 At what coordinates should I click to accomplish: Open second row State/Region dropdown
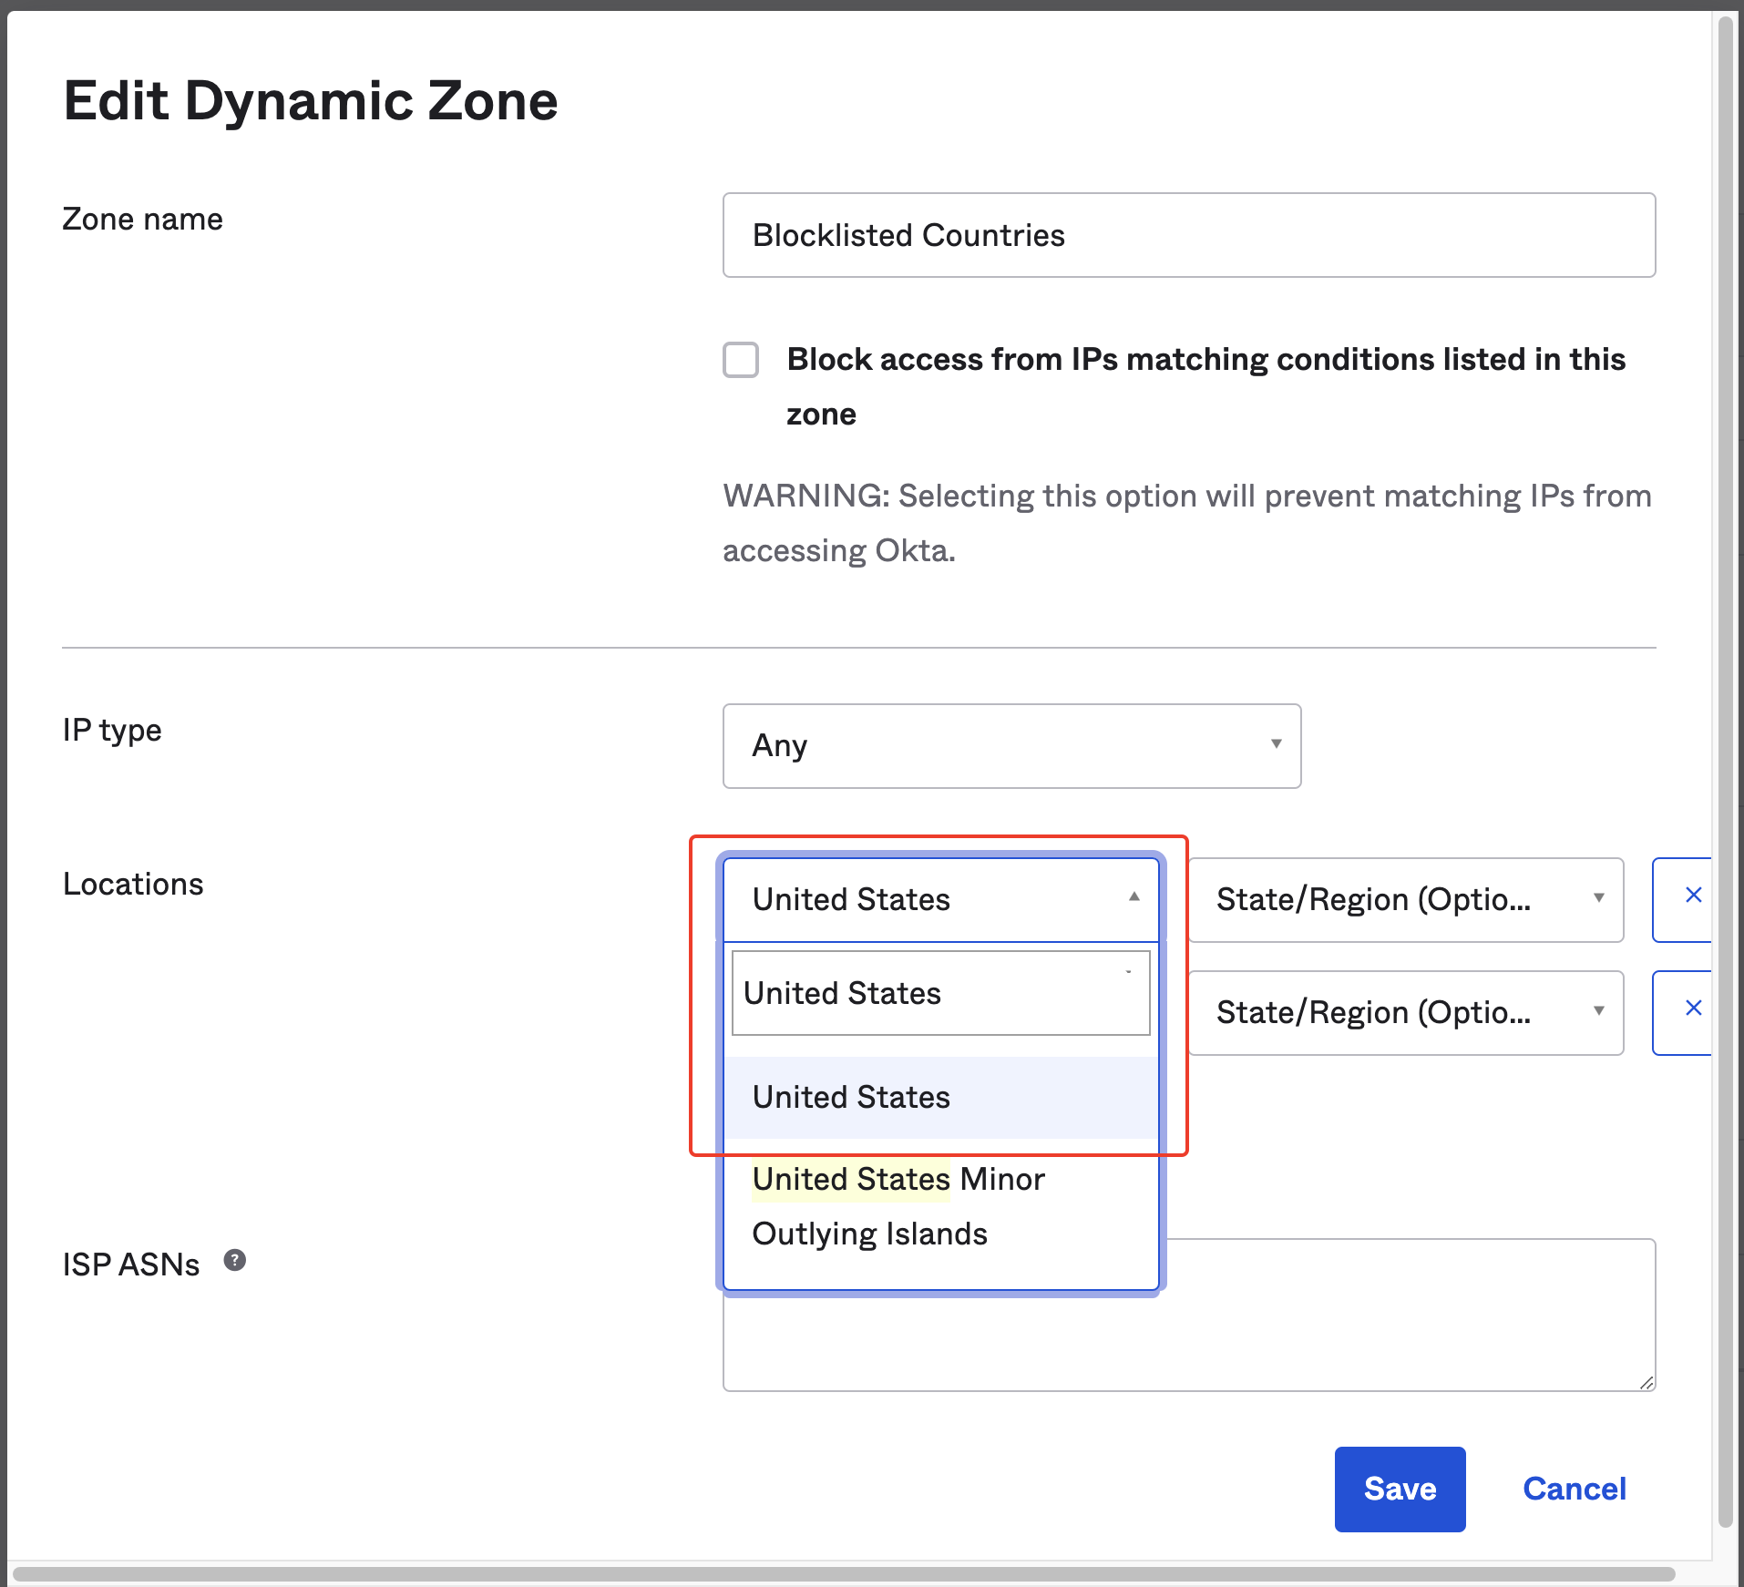(x=1406, y=1013)
